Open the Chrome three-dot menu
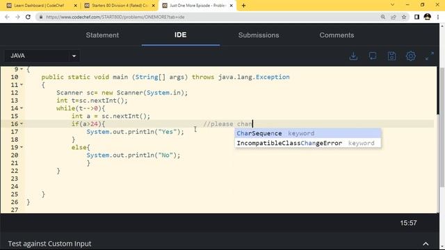The height and width of the screenshot is (250, 445). pyautogui.click(x=438, y=17)
